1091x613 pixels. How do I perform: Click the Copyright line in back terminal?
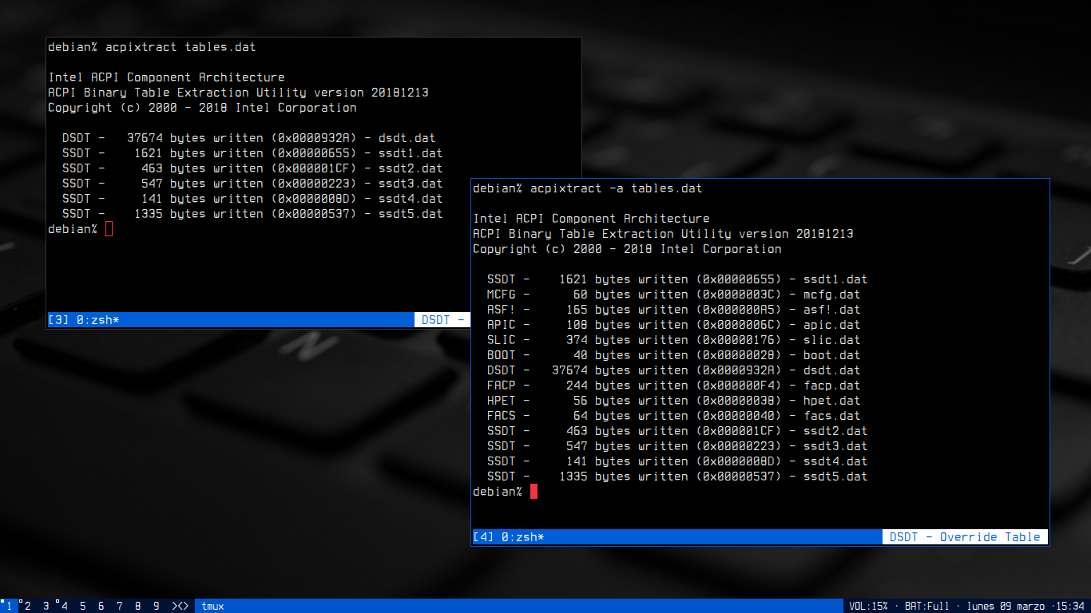point(202,108)
